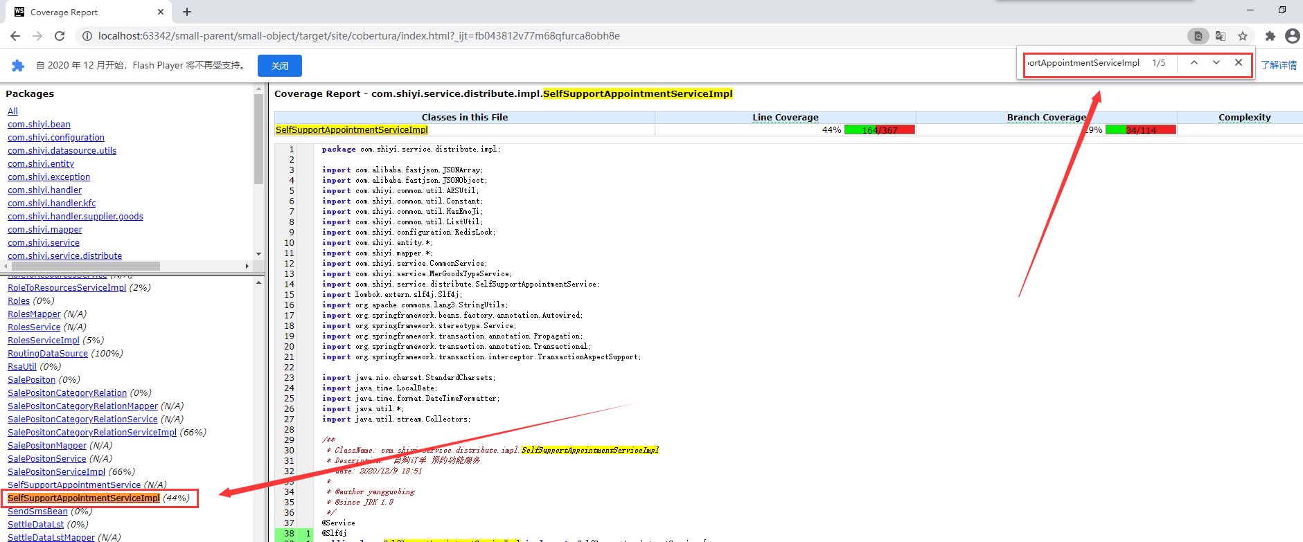The width and height of the screenshot is (1303, 542).
Task: Open the SalePositon class report
Action: point(31,380)
